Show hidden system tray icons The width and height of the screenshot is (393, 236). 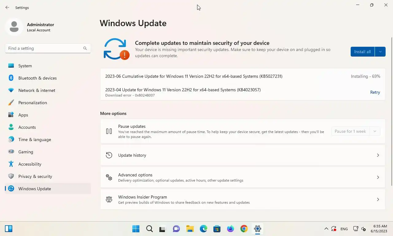click(326, 229)
